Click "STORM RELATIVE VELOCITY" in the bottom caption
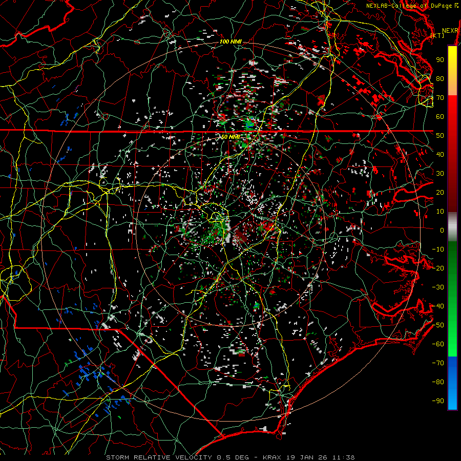The image size is (461, 461). point(159,457)
